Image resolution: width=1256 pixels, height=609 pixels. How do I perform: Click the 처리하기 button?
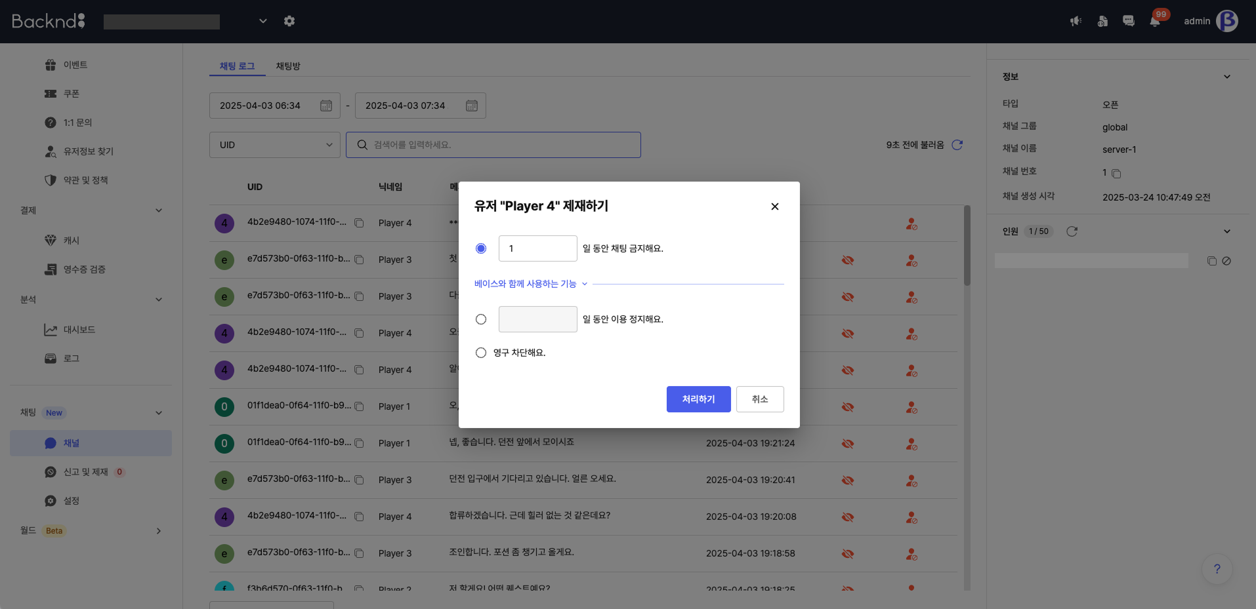[x=699, y=399]
